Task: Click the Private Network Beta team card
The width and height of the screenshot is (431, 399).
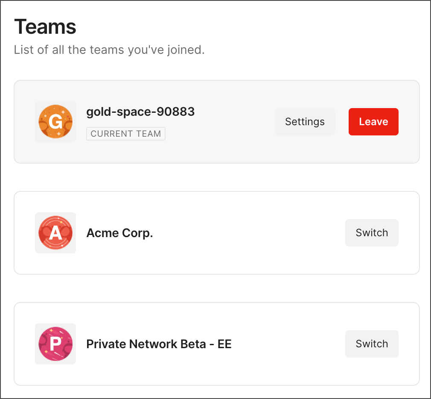Action: click(217, 344)
